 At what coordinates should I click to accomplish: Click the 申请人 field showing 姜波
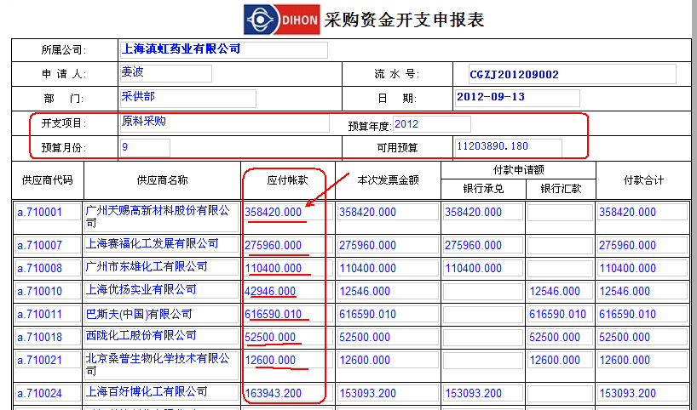click(x=166, y=73)
